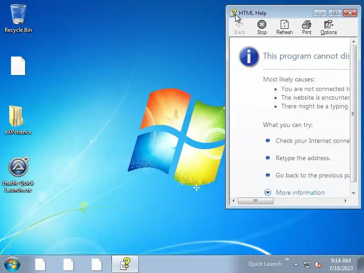Close the HTML Help window

[350, 13]
